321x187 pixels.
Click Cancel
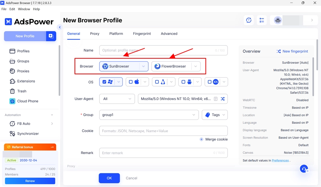pyautogui.click(x=131, y=178)
